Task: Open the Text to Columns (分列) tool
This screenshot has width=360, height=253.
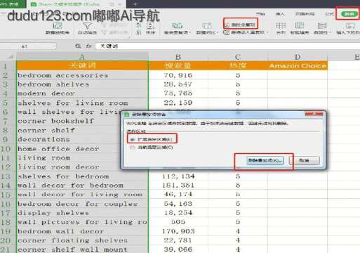Action: pyautogui.click(x=281, y=28)
